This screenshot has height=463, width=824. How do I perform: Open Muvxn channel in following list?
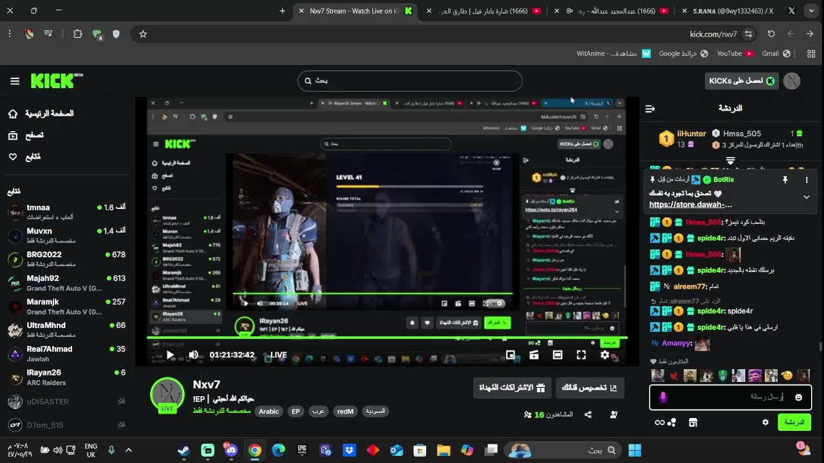tap(66, 235)
